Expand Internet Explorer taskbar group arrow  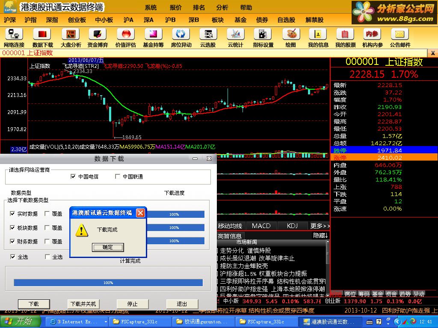pos(106,322)
